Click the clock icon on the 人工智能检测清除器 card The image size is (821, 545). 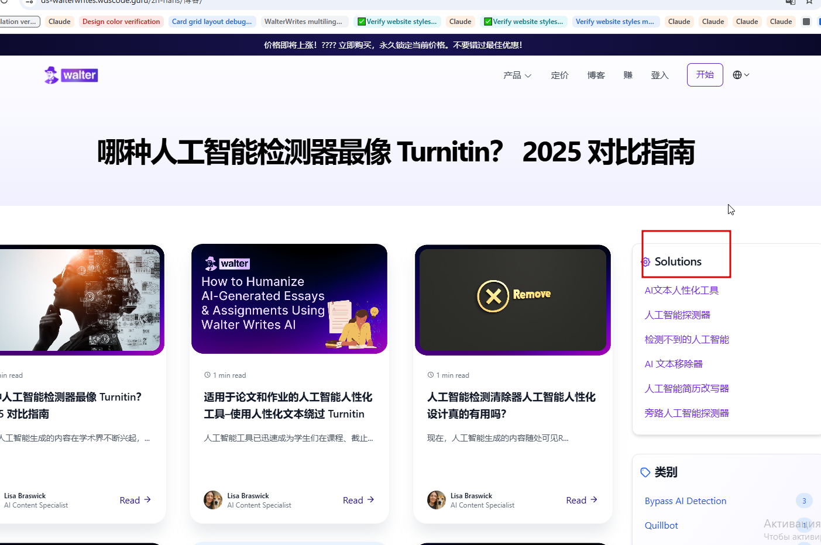click(x=431, y=375)
